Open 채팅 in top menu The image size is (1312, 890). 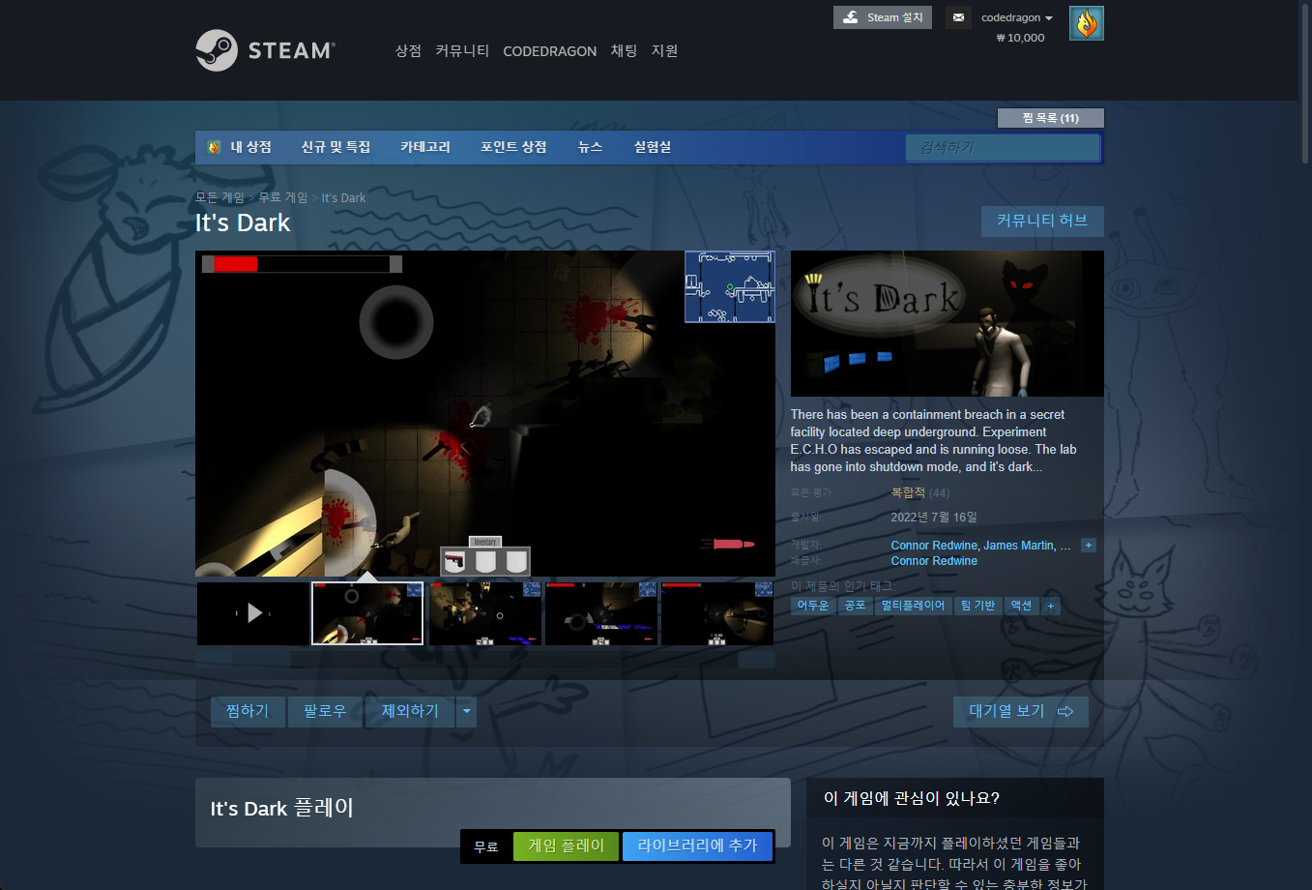point(624,50)
